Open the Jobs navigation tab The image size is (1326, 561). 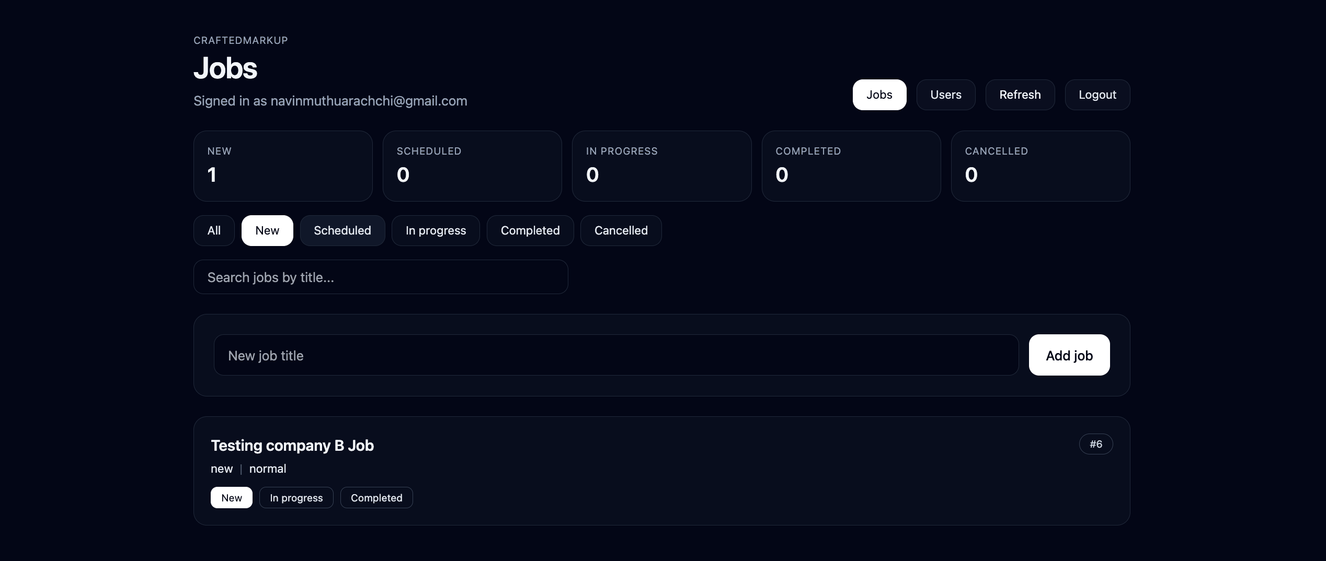click(x=879, y=95)
